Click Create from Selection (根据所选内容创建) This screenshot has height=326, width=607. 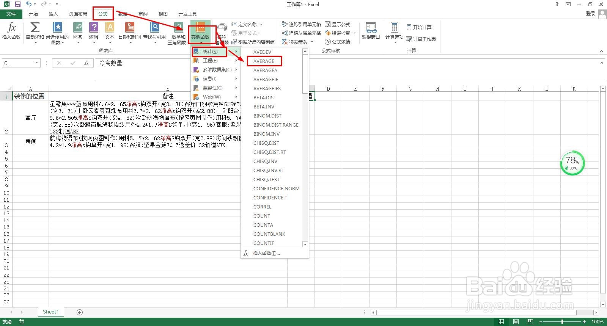click(253, 42)
